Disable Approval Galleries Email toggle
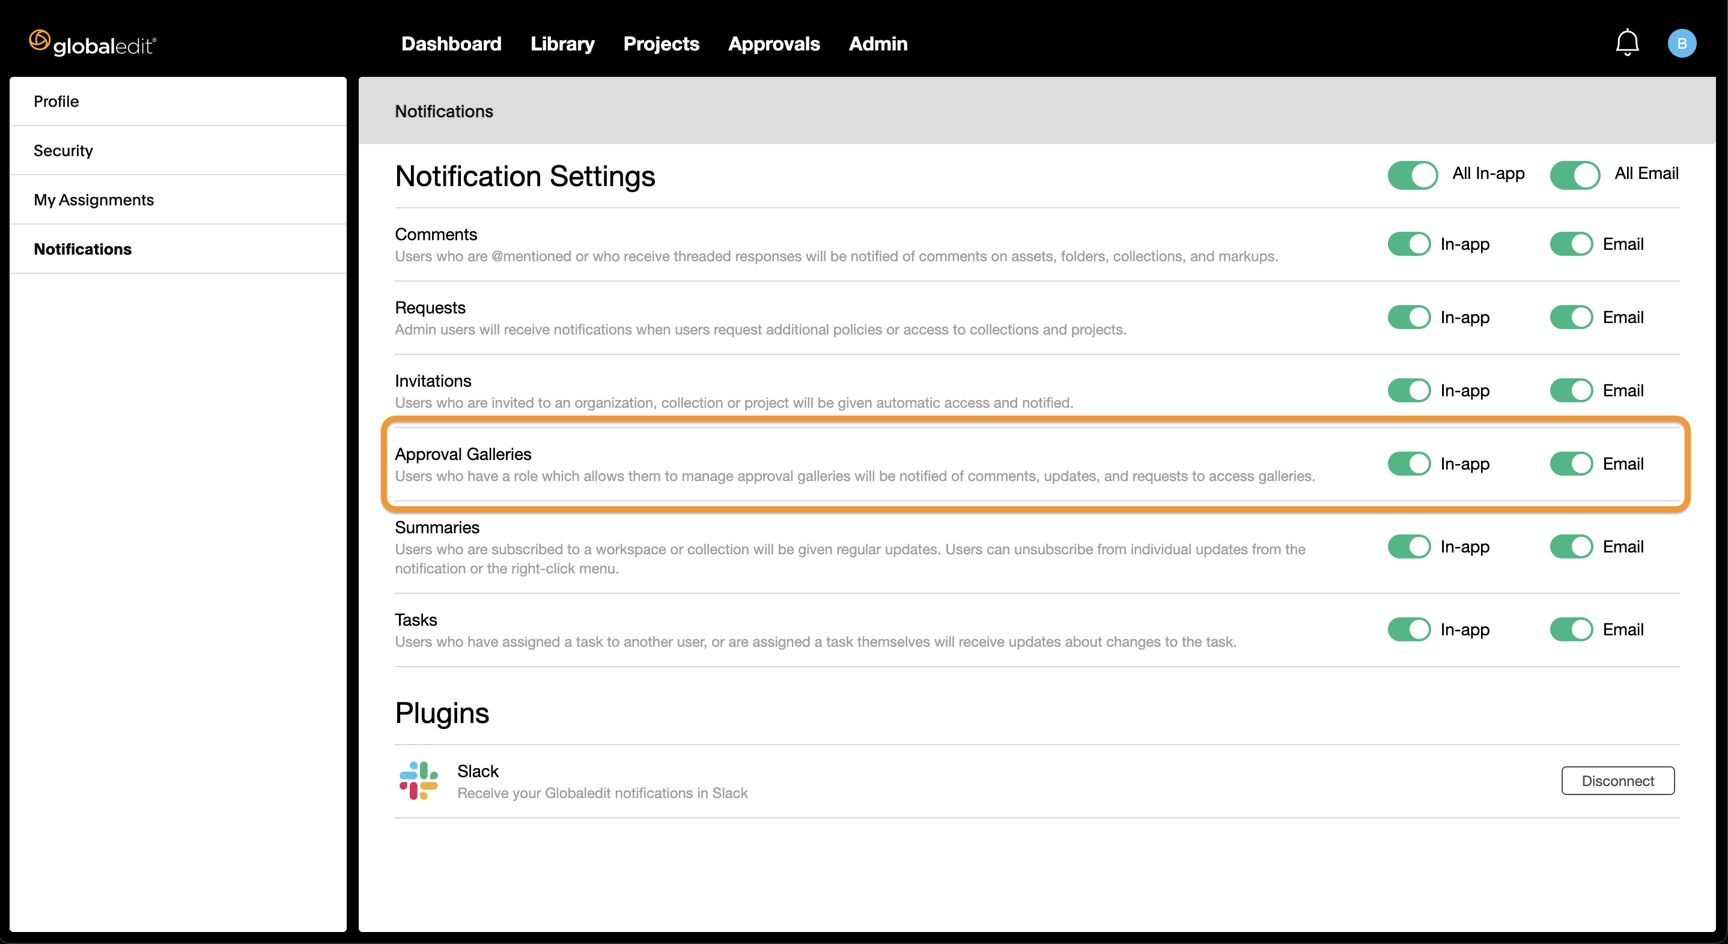 pos(1571,463)
